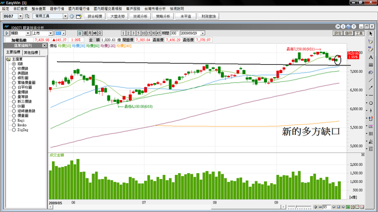
Task: Collapse the 主選單 tree node
Action: pos(8,59)
